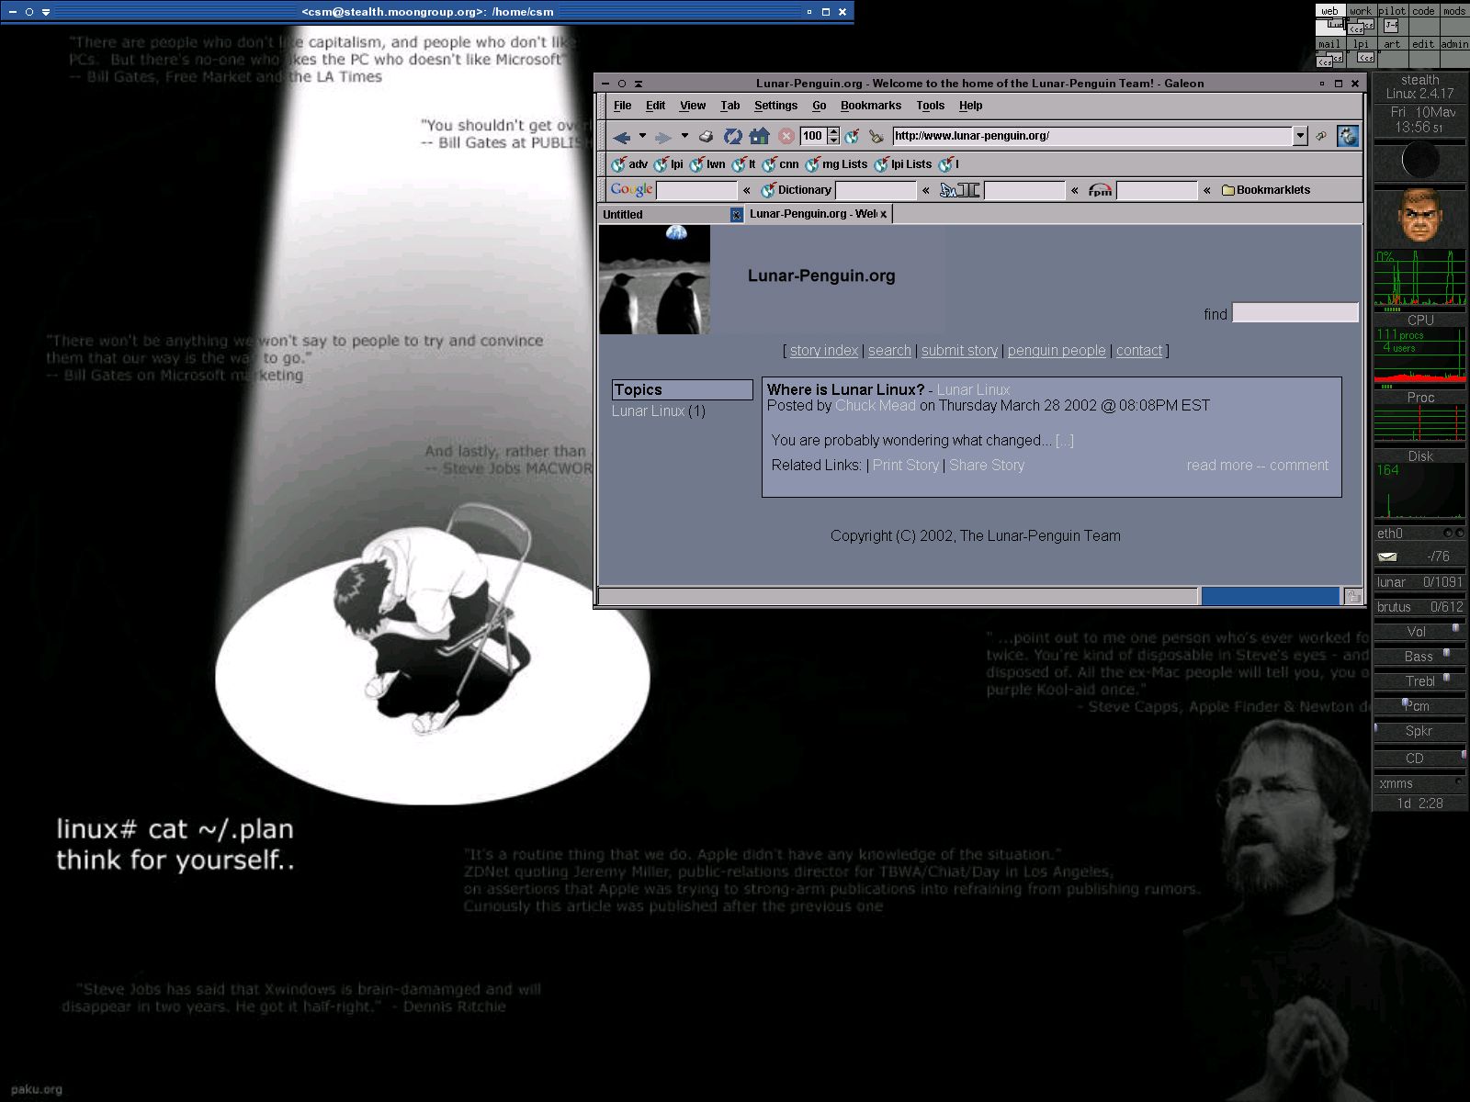Switch to the 'work' virtual desktop
The image size is (1470, 1102).
pyautogui.click(x=1360, y=11)
